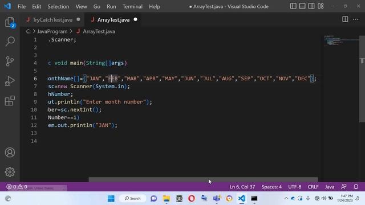
Task: Select the ArrayTest.java tab
Action: [x=113, y=20]
